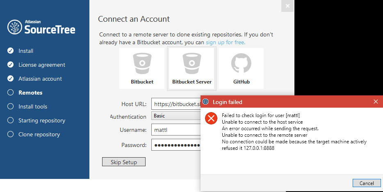
Task: Click 'An error occurred while sending the request' line
Action: [270, 129]
